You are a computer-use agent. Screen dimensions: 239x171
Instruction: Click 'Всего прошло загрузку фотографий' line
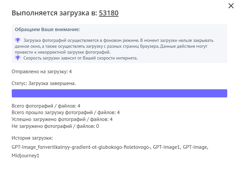(x=65, y=112)
